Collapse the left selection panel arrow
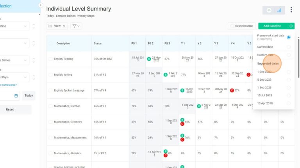Image resolution: width=300 pixels, height=168 pixels. coord(41,5)
